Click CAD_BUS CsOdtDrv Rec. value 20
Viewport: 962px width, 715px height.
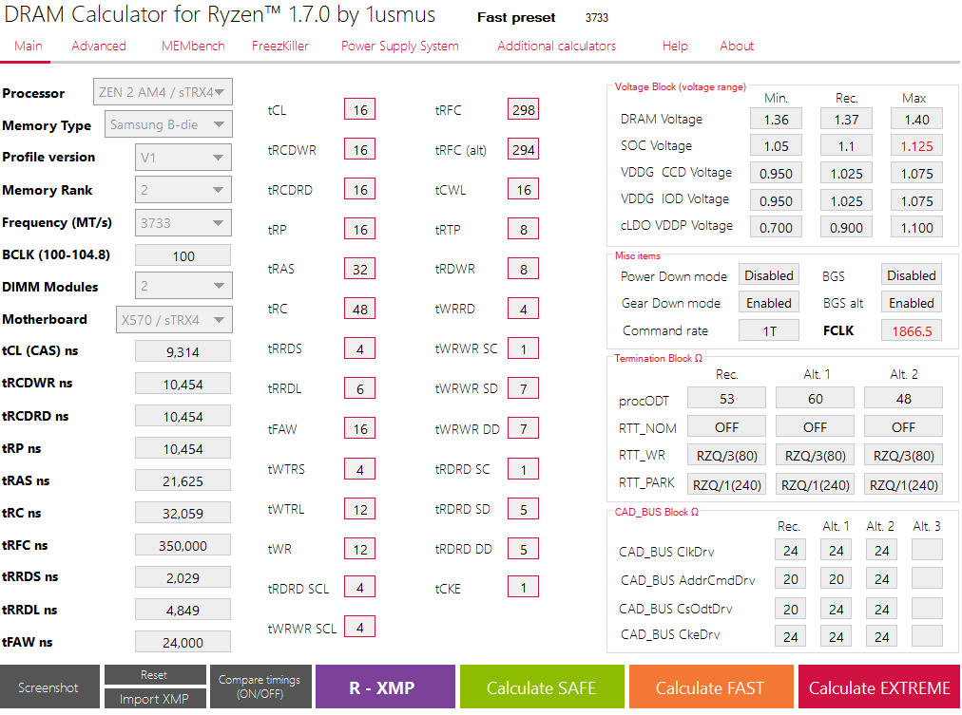tap(790, 609)
